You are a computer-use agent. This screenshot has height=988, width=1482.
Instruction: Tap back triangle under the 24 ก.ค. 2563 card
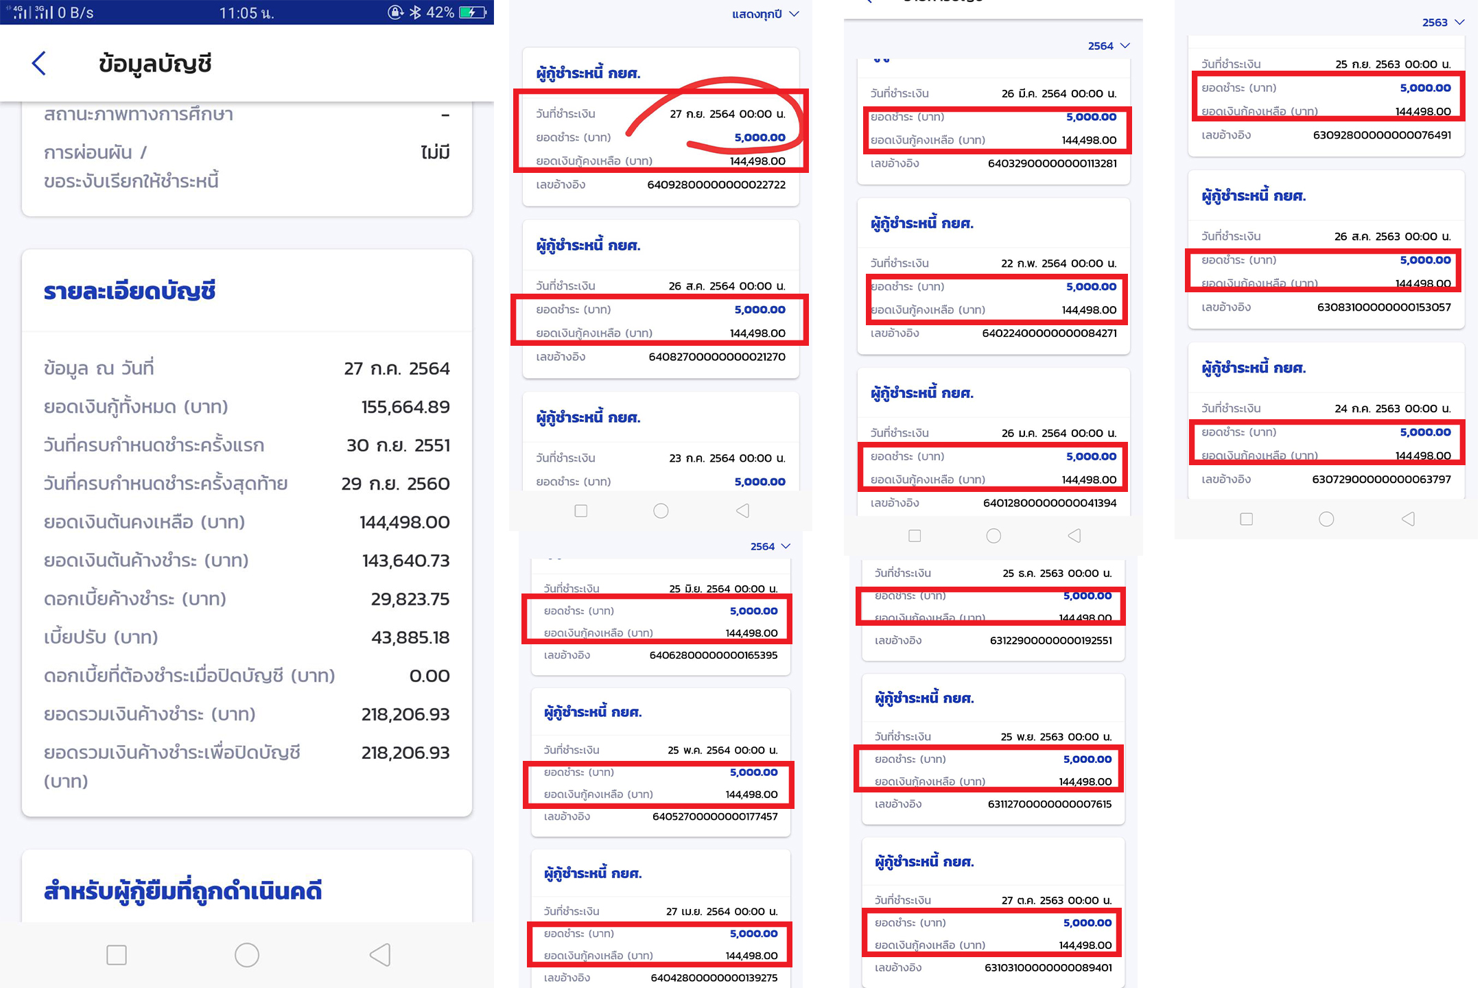point(1408,519)
